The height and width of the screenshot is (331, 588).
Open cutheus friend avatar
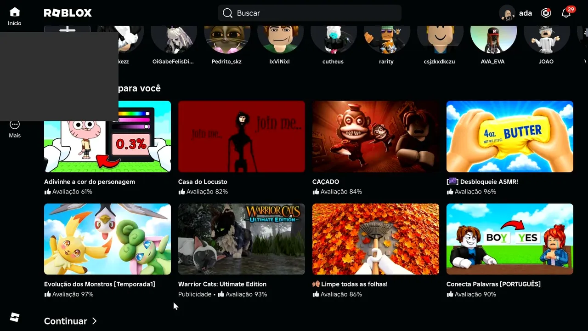coord(333,40)
